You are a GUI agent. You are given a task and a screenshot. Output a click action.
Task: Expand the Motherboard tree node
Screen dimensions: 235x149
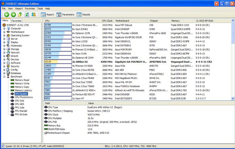pyautogui.click(x=4, y=32)
